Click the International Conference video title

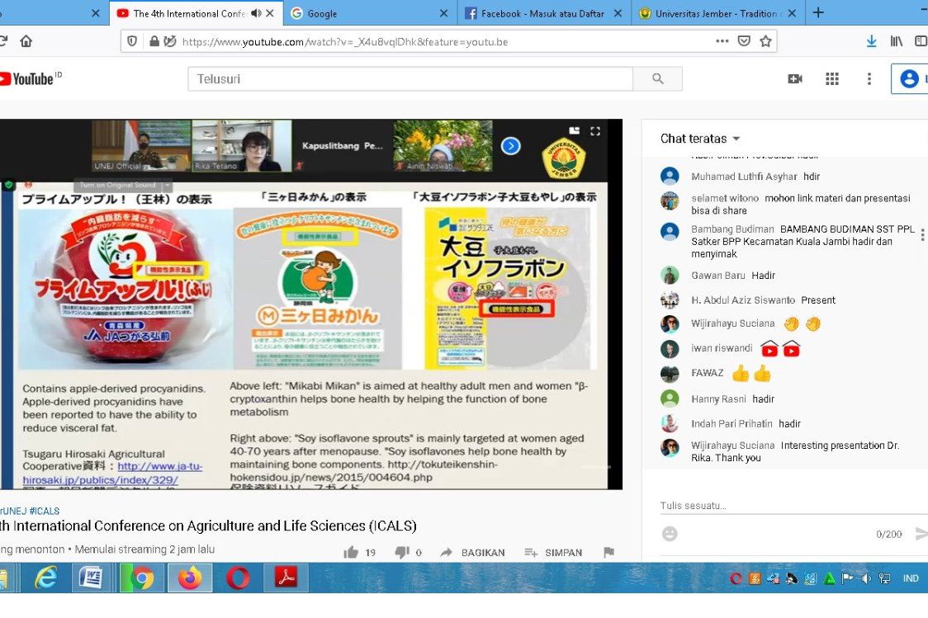208,526
